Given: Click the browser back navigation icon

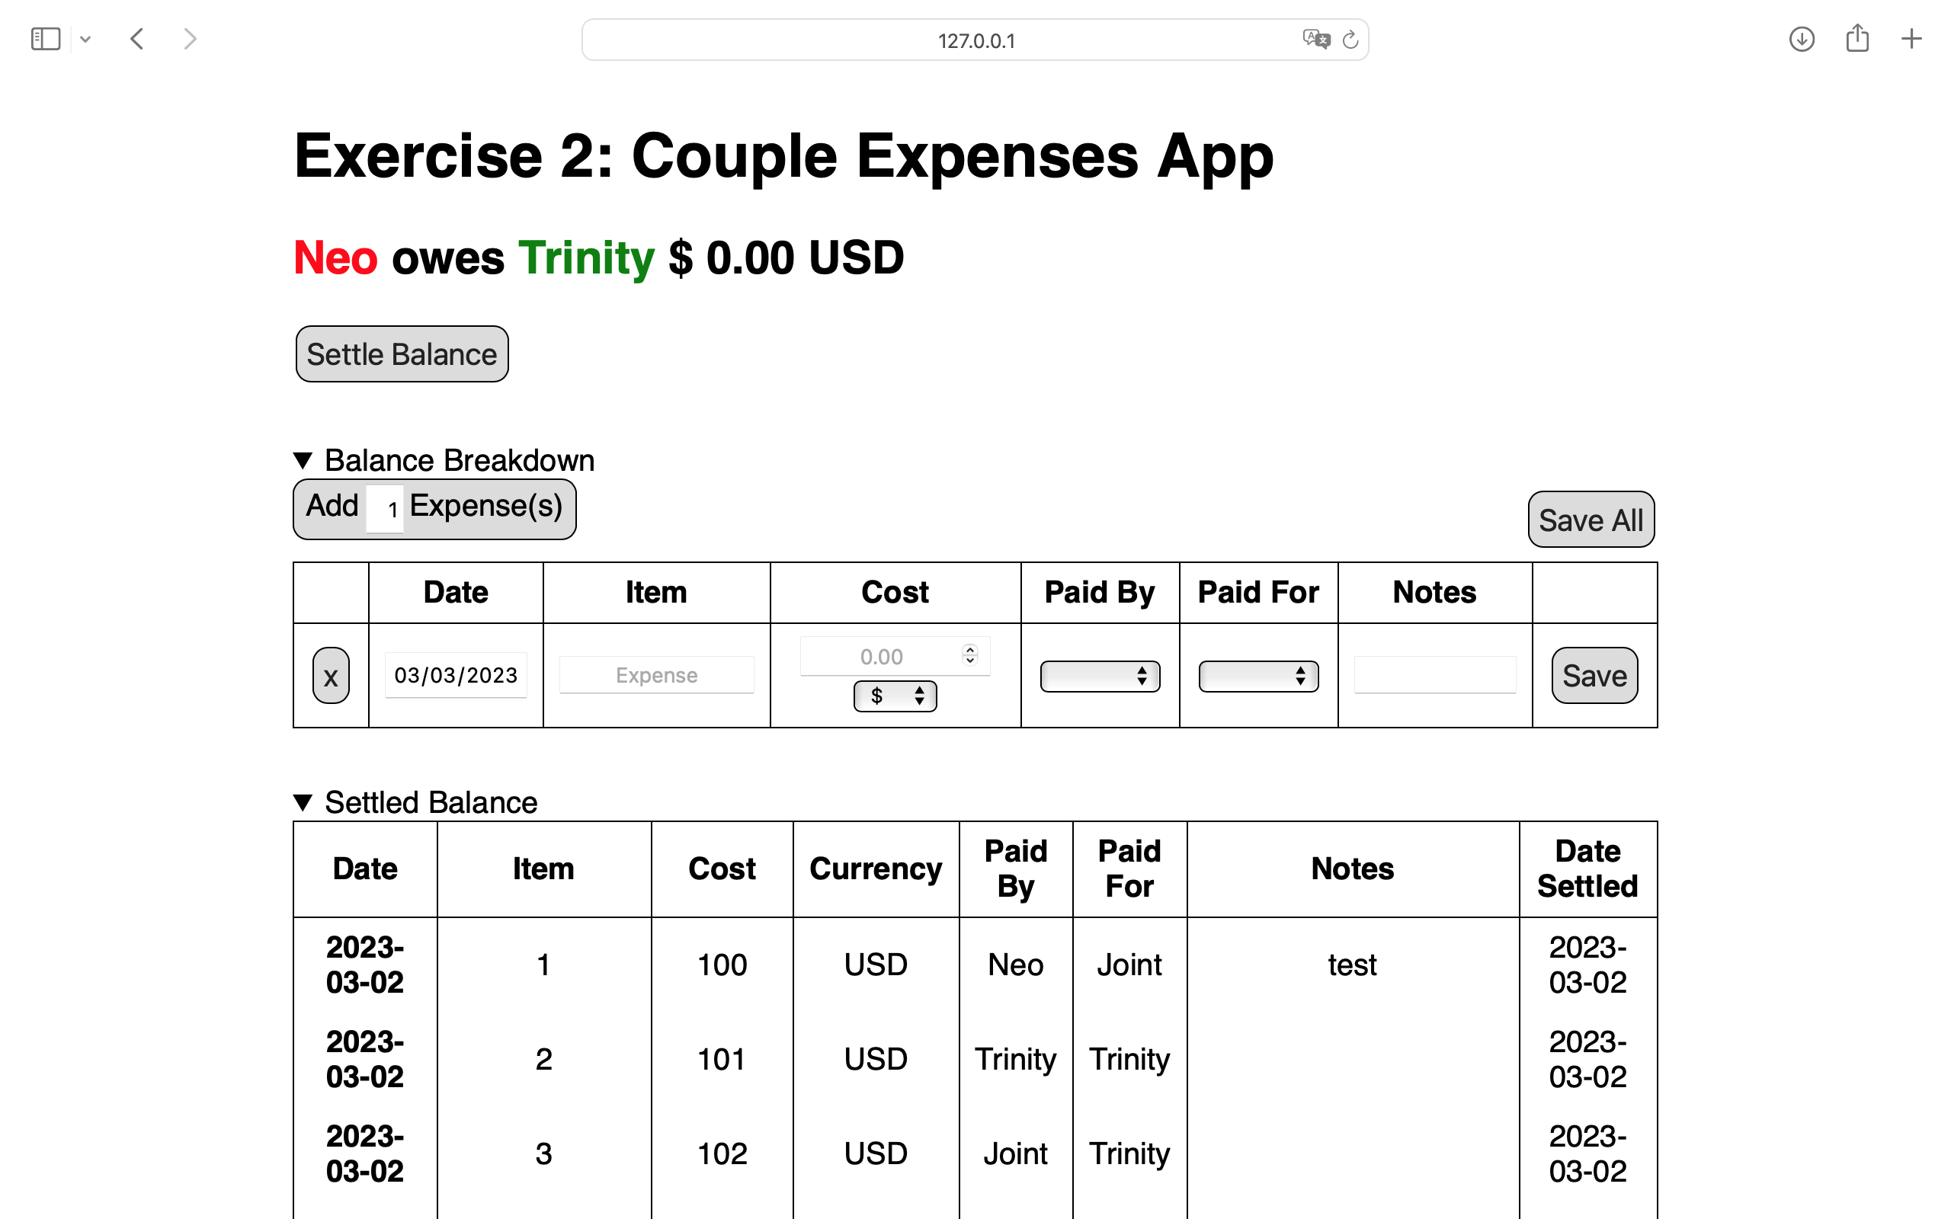Looking at the screenshot, I should click(x=136, y=38).
